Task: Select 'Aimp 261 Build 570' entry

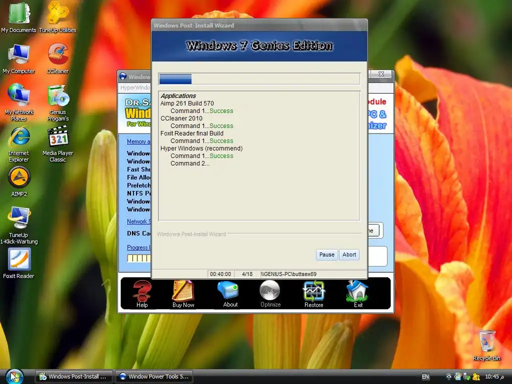Action: (187, 103)
